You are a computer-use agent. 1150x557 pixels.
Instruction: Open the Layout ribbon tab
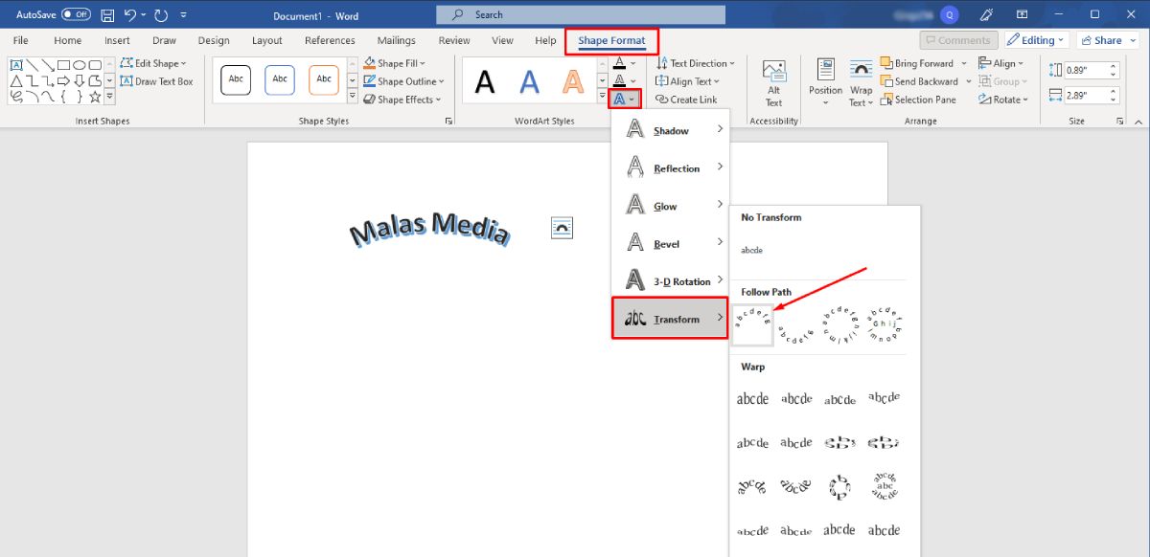[x=267, y=40]
